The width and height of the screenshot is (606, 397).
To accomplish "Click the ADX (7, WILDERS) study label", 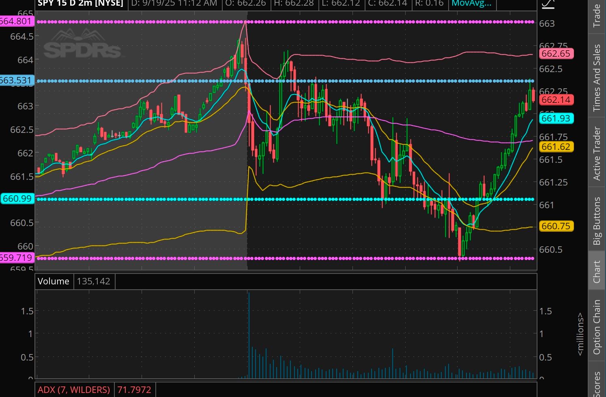I will 74,390.
